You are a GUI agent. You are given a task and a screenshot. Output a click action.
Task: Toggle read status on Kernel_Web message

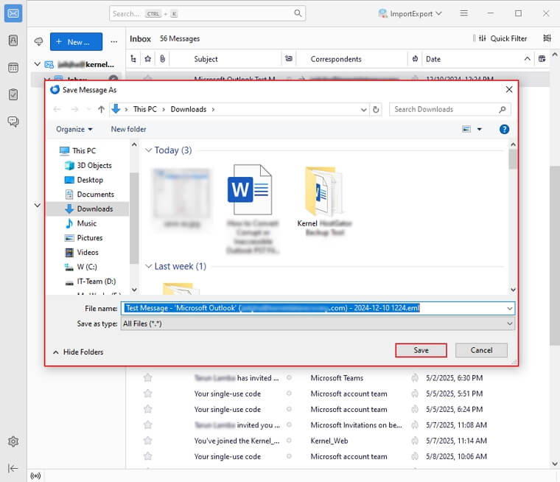289,441
